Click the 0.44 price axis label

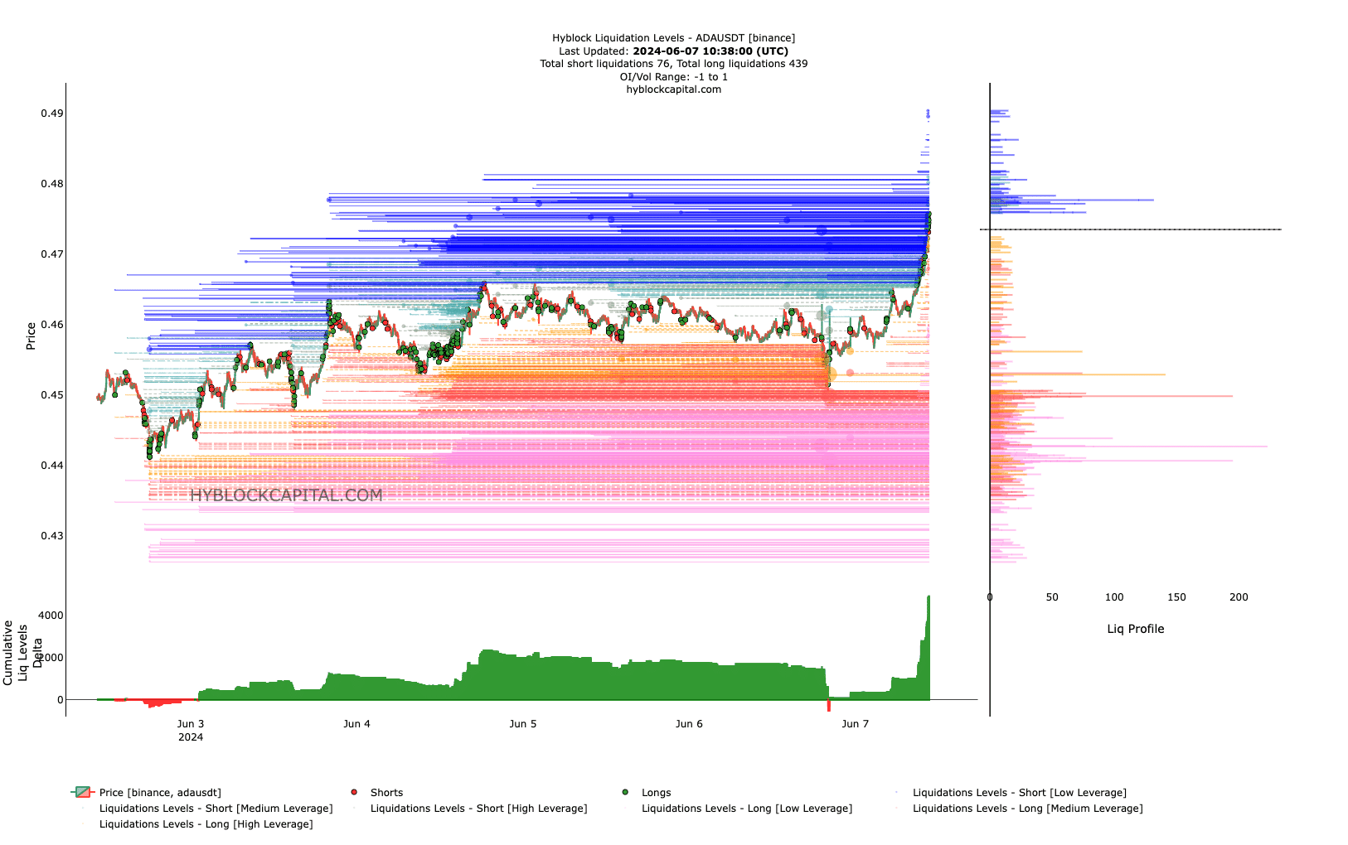(52, 466)
